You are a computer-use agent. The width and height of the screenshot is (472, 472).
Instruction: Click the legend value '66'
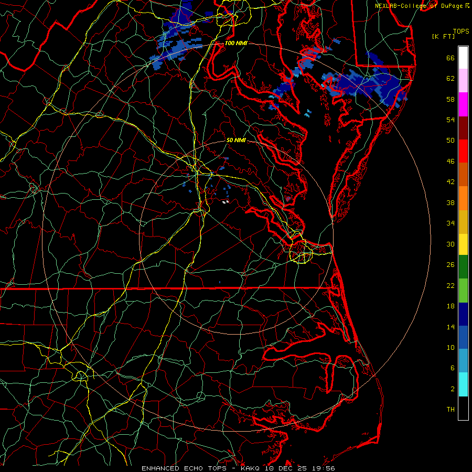pos(450,58)
